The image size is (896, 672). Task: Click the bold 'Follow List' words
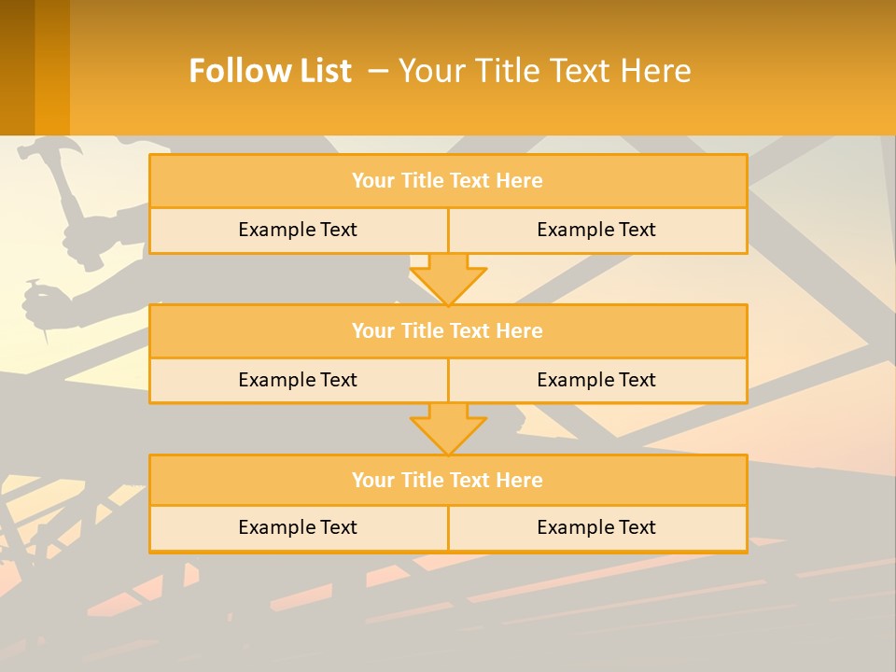click(x=271, y=70)
